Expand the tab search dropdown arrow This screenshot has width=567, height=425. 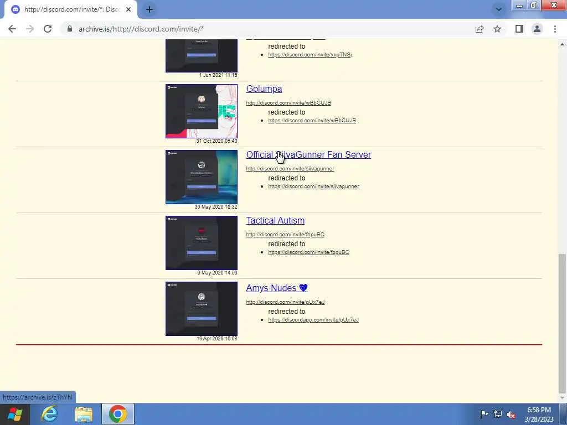click(x=499, y=9)
